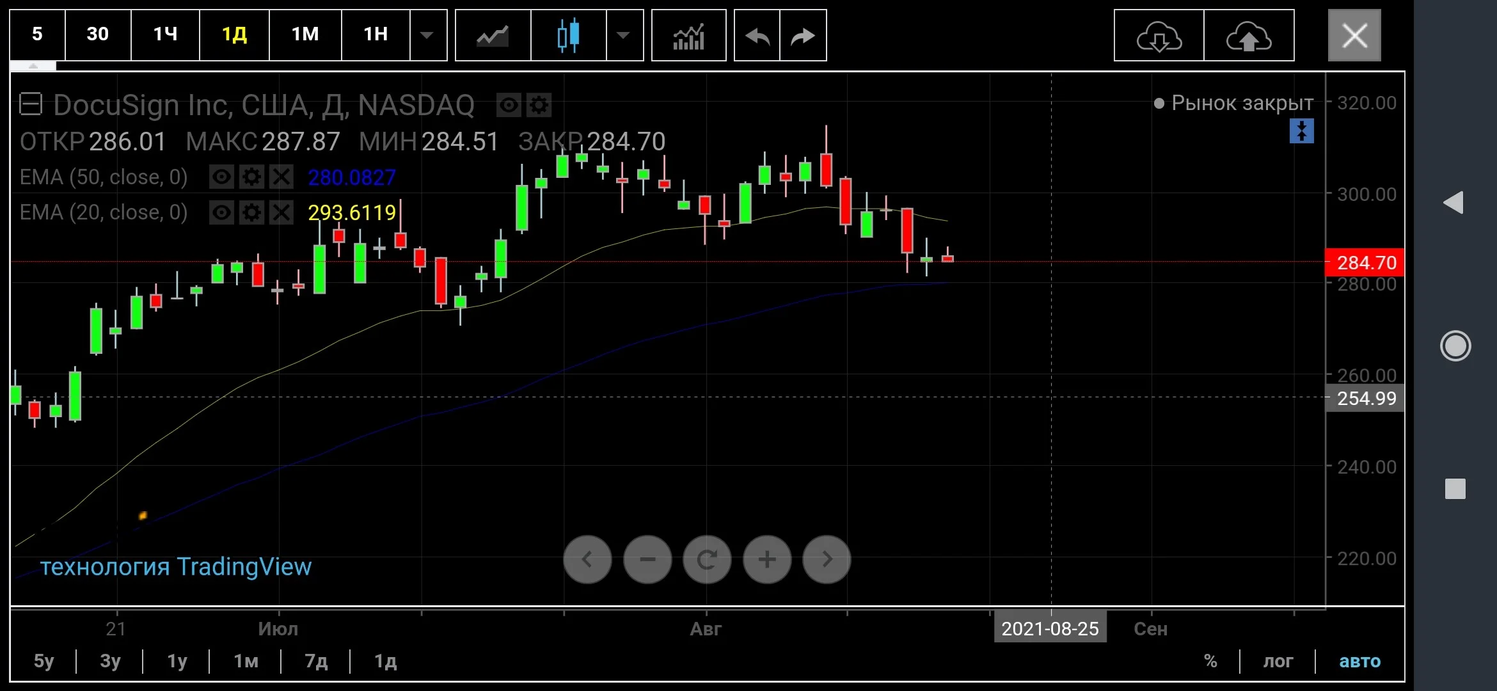This screenshot has height=691, width=1497.
Task: Close the chart window
Action: point(1354,35)
